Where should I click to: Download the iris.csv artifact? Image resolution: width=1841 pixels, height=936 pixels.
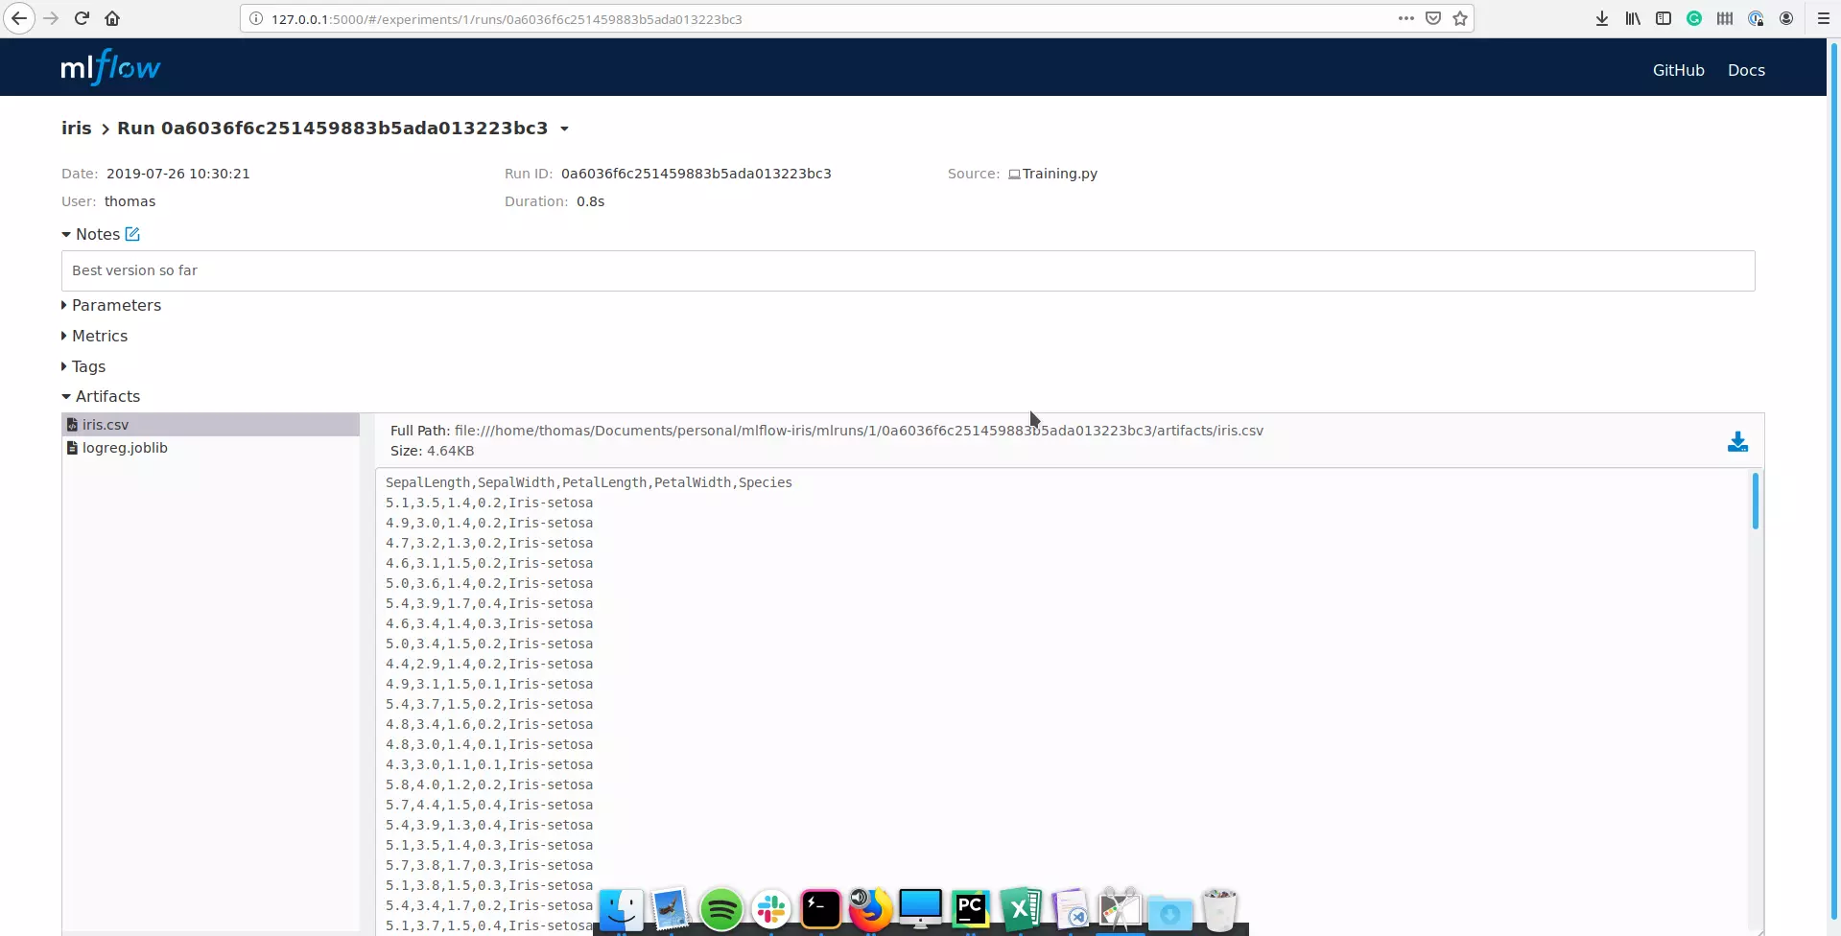click(1736, 442)
